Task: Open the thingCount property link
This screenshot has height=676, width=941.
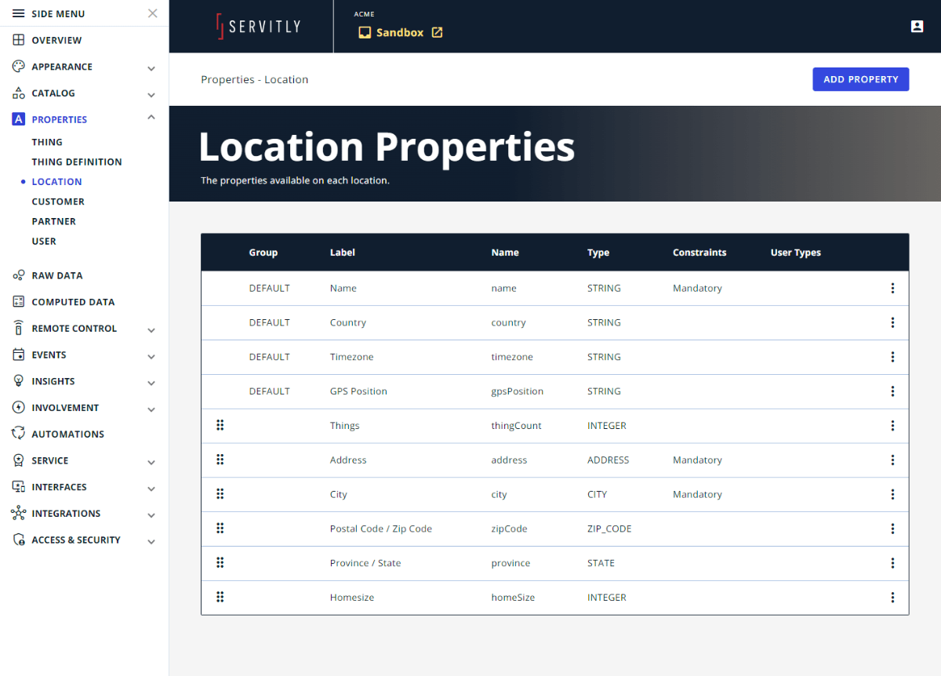Action: [x=515, y=425]
